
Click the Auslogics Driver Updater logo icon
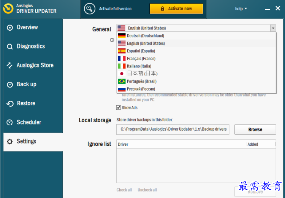click(x=8, y=8)
